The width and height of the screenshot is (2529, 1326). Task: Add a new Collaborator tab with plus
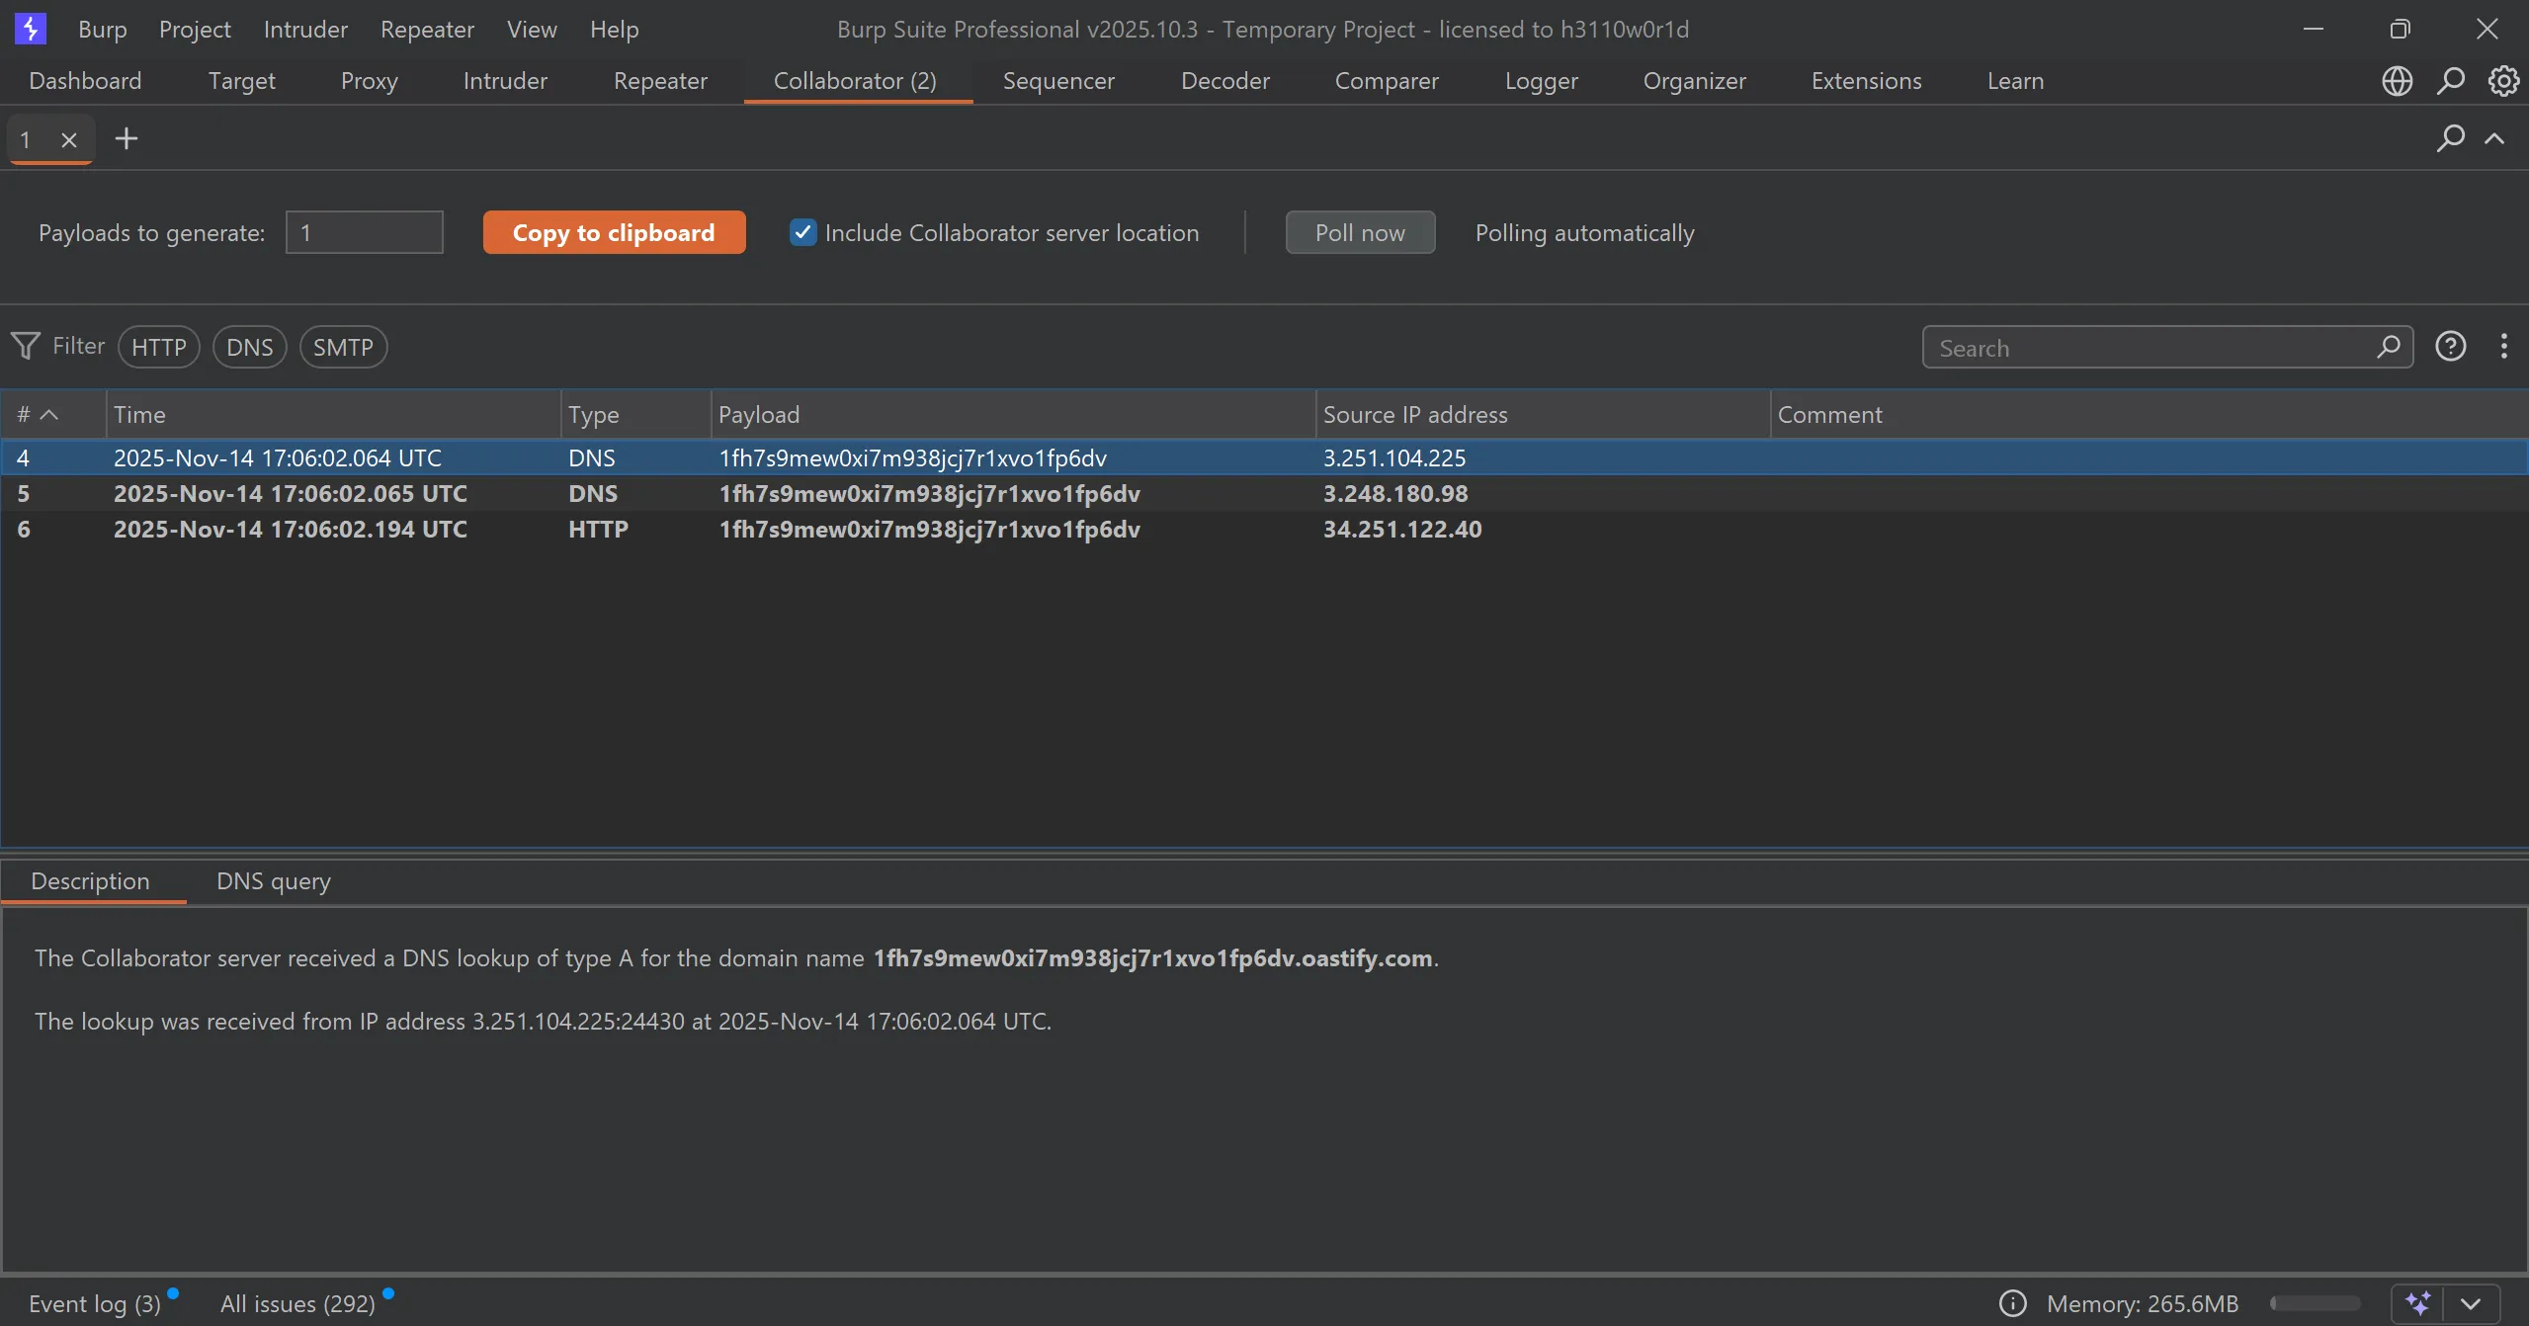click(x=126, y=138)
